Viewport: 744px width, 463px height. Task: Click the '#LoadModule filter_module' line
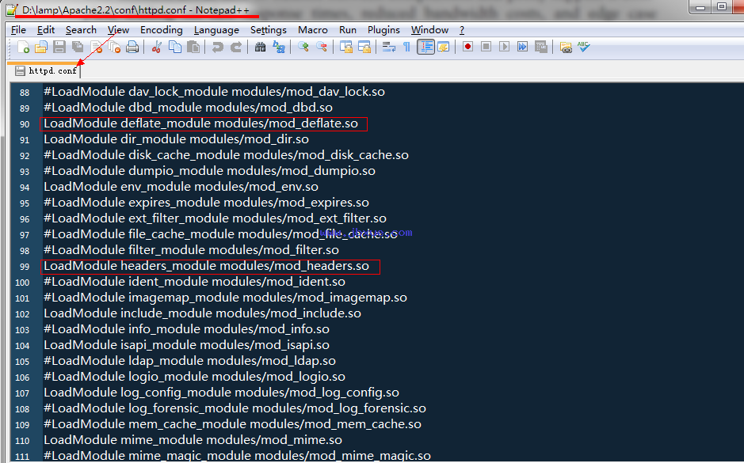point(191,250)
